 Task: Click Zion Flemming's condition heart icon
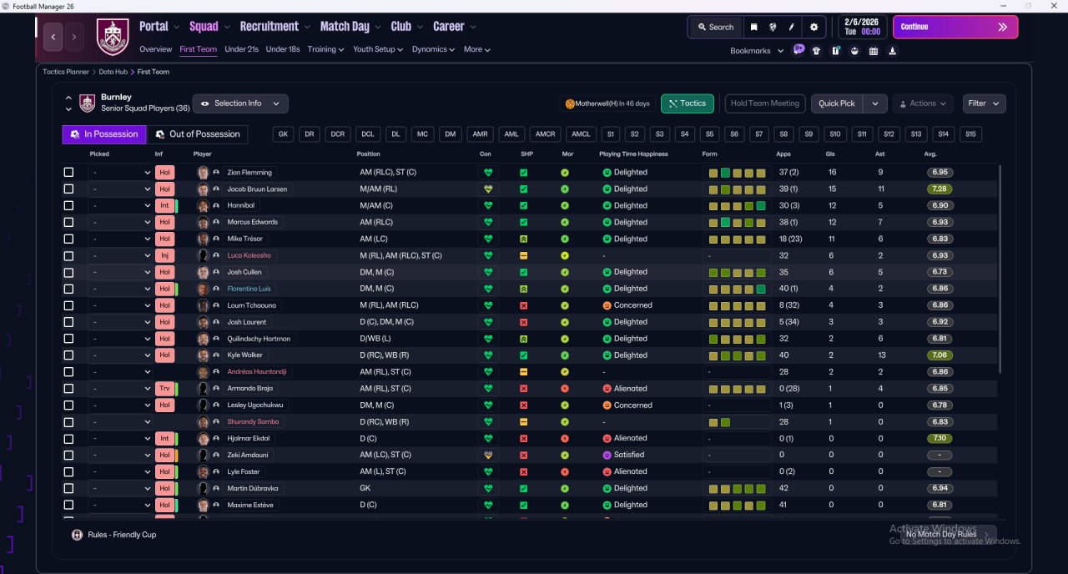(x=488, y=173)
